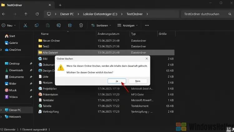Select the Bild file

click(x=45, y=59)
